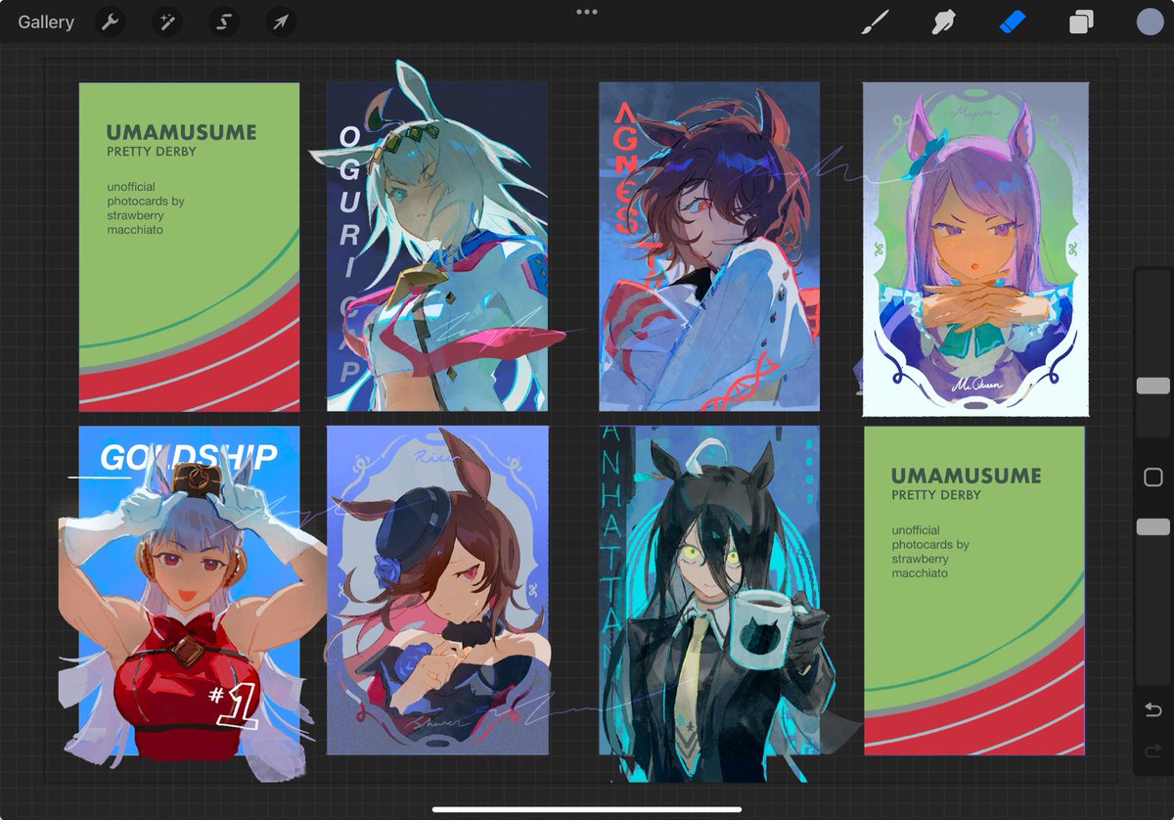Click the Oguri Cap photocard artwork
The image size is (1174, 820).
pyautogui.click(x=437, y=247)
